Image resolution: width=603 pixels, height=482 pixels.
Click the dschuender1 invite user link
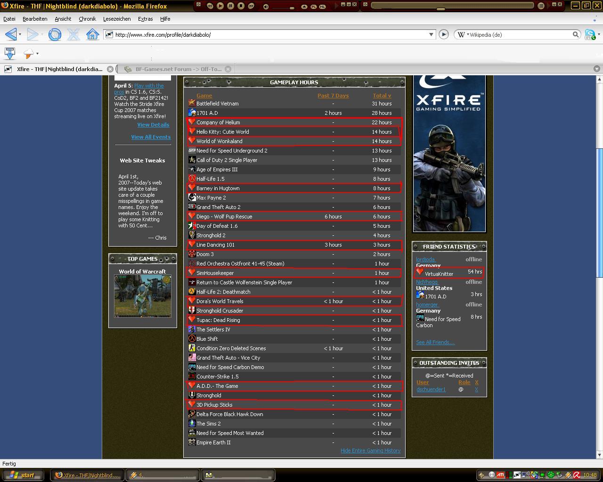pos(431,389)
